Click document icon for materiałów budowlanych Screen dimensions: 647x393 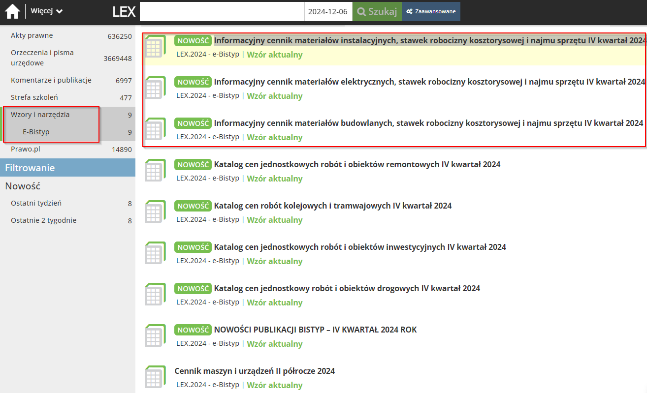(x=155, y=129)
